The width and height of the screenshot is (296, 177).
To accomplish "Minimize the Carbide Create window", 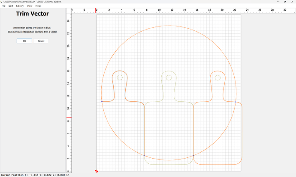I will pyautogui.click(x=278, y=2).
